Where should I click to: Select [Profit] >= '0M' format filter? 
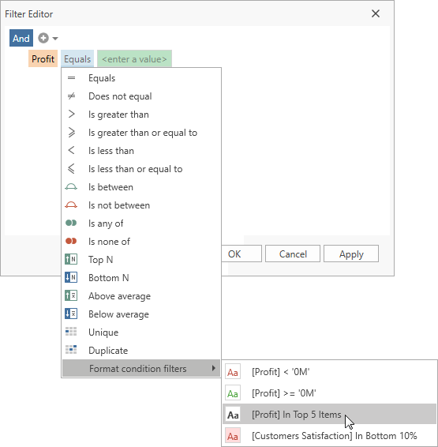click(330, 393)
